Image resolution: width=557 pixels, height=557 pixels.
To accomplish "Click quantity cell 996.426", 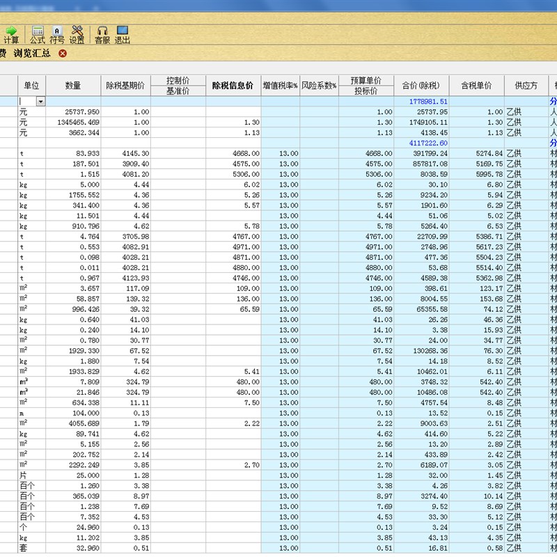I will (x=73, y=309).
